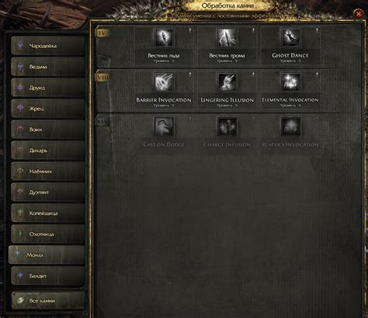Open the Охотница class tab

(x=48, y=234)
